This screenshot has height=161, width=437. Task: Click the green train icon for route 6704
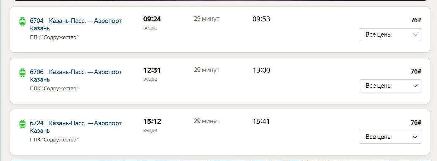point(22,22)
